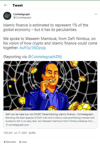This screenshot has height=146, width=100.
Task: Open the cointelegraph.com domain link
Action: [x=19, y=125]
